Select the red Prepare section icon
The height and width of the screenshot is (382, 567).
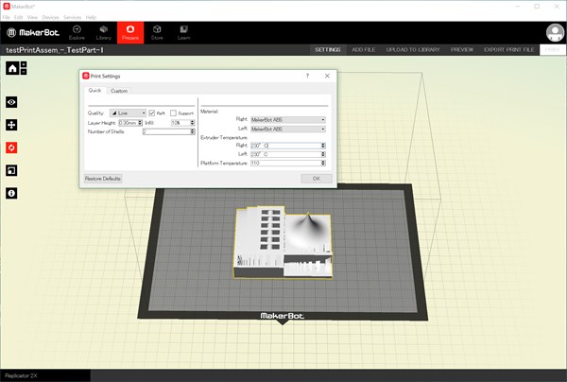[130, 32]
